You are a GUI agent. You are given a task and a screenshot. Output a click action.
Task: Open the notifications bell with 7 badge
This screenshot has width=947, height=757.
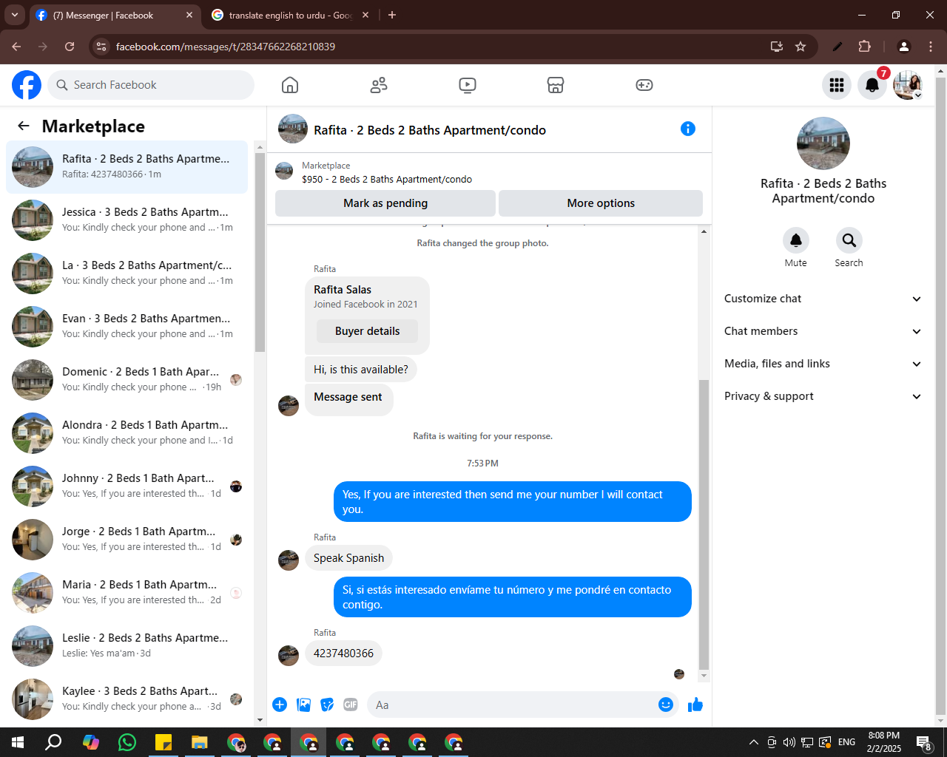[x=872, y=85]
